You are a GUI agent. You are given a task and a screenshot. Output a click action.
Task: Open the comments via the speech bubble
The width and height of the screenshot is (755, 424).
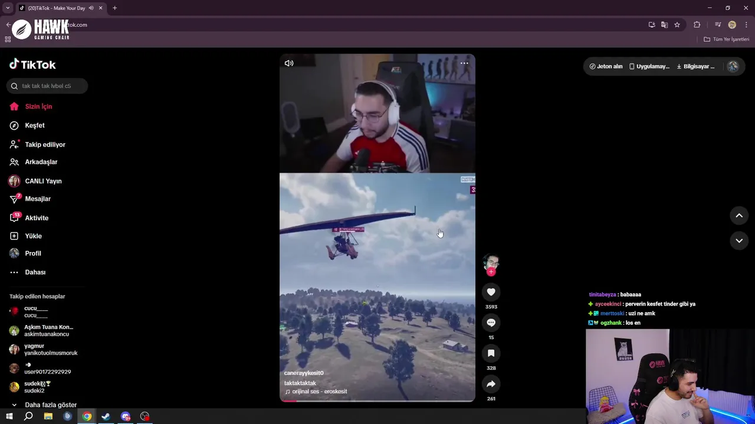click(491, 323)
